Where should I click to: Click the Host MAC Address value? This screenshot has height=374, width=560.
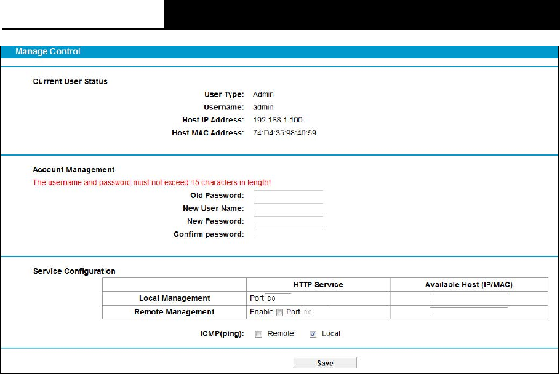(285, 133)
